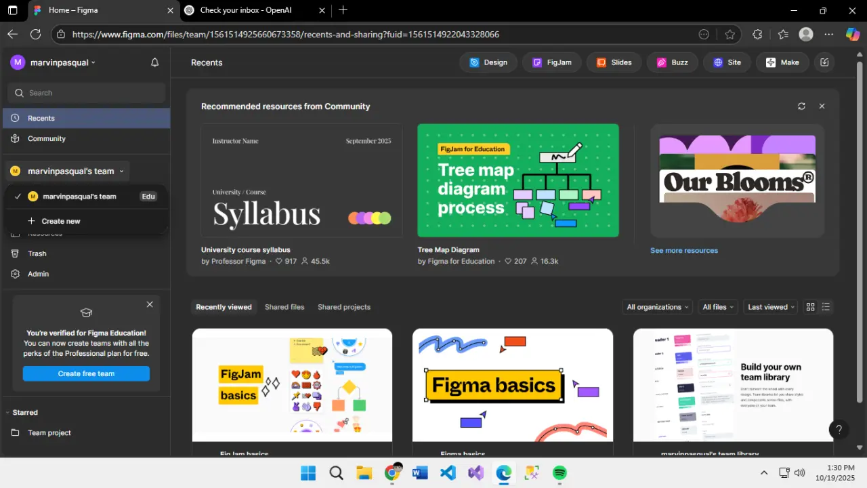The height and width of the screenshot is (488, 867).
Task: Create a new Buzz file
Action: [x=672, y=62]
